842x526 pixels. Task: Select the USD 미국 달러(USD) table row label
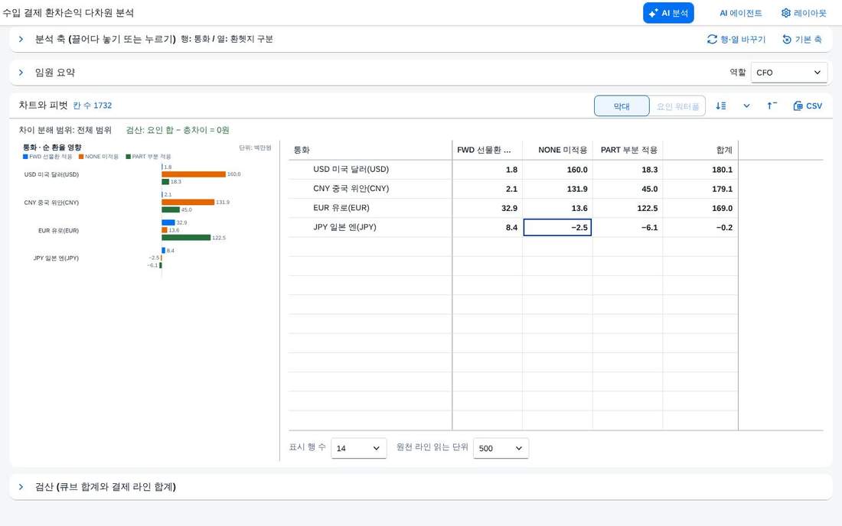tap(351, 170)
